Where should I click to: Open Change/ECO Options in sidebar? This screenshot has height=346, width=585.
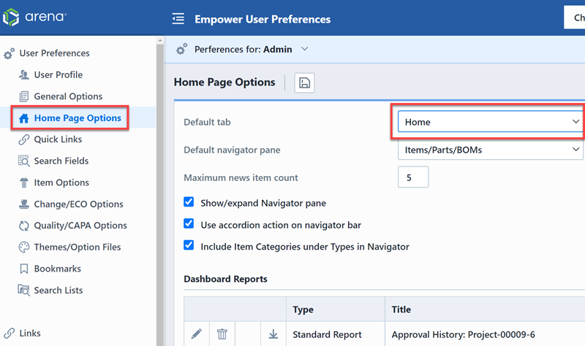[78, 204]
